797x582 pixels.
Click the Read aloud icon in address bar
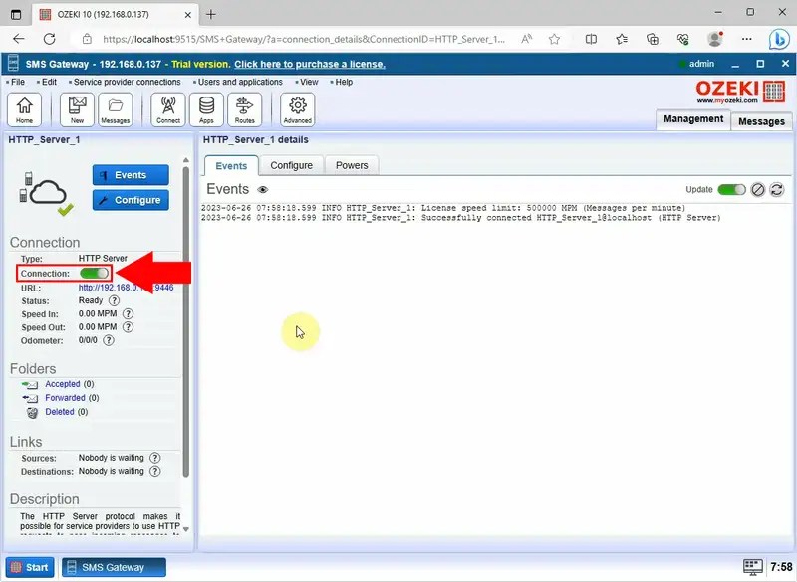pyautogui.click(x=527, y=39)
